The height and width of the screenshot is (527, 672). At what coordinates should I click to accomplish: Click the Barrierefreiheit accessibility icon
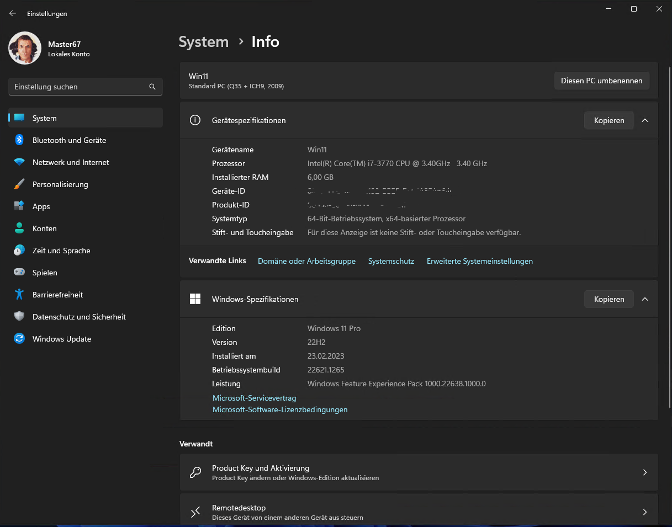click(x=19, y=295)
